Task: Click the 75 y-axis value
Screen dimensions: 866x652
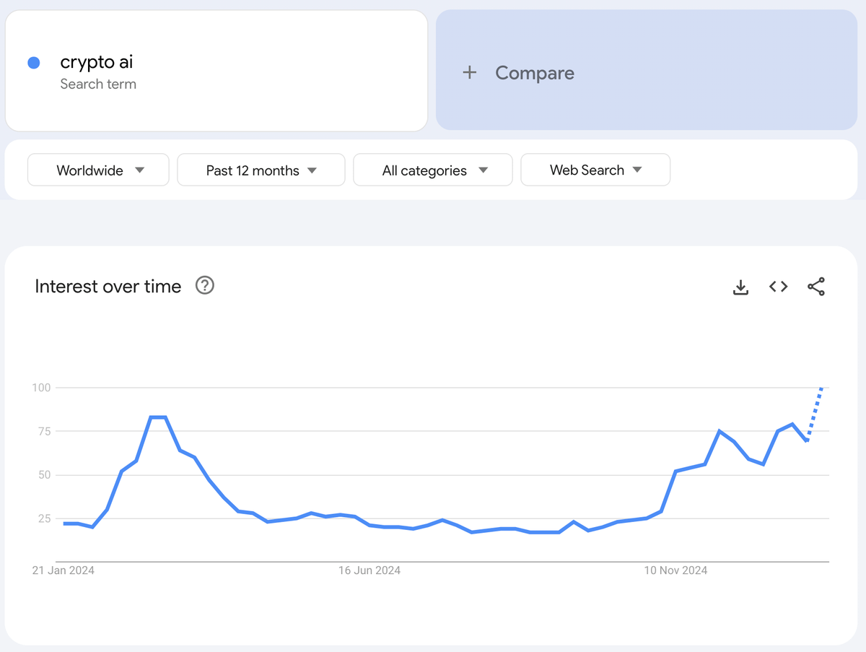Action: point(44,431)
